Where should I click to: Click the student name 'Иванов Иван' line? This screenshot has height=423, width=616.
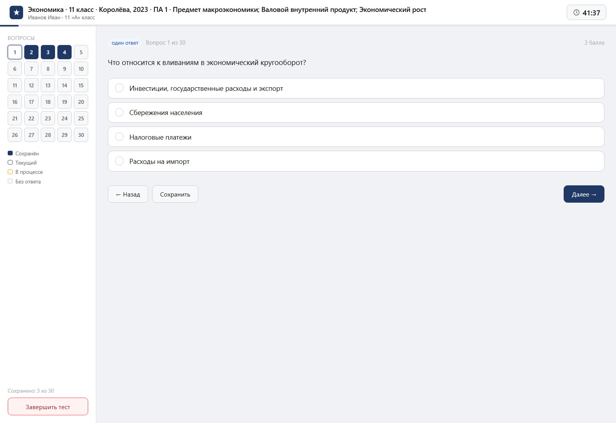61,18
